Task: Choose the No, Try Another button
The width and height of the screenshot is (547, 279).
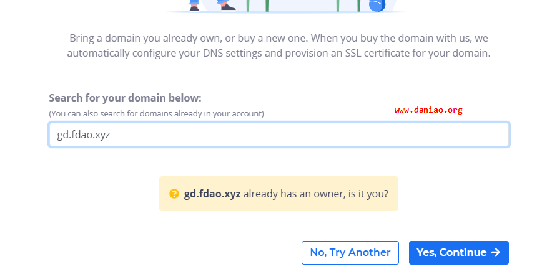Action: tap(350, 253)
